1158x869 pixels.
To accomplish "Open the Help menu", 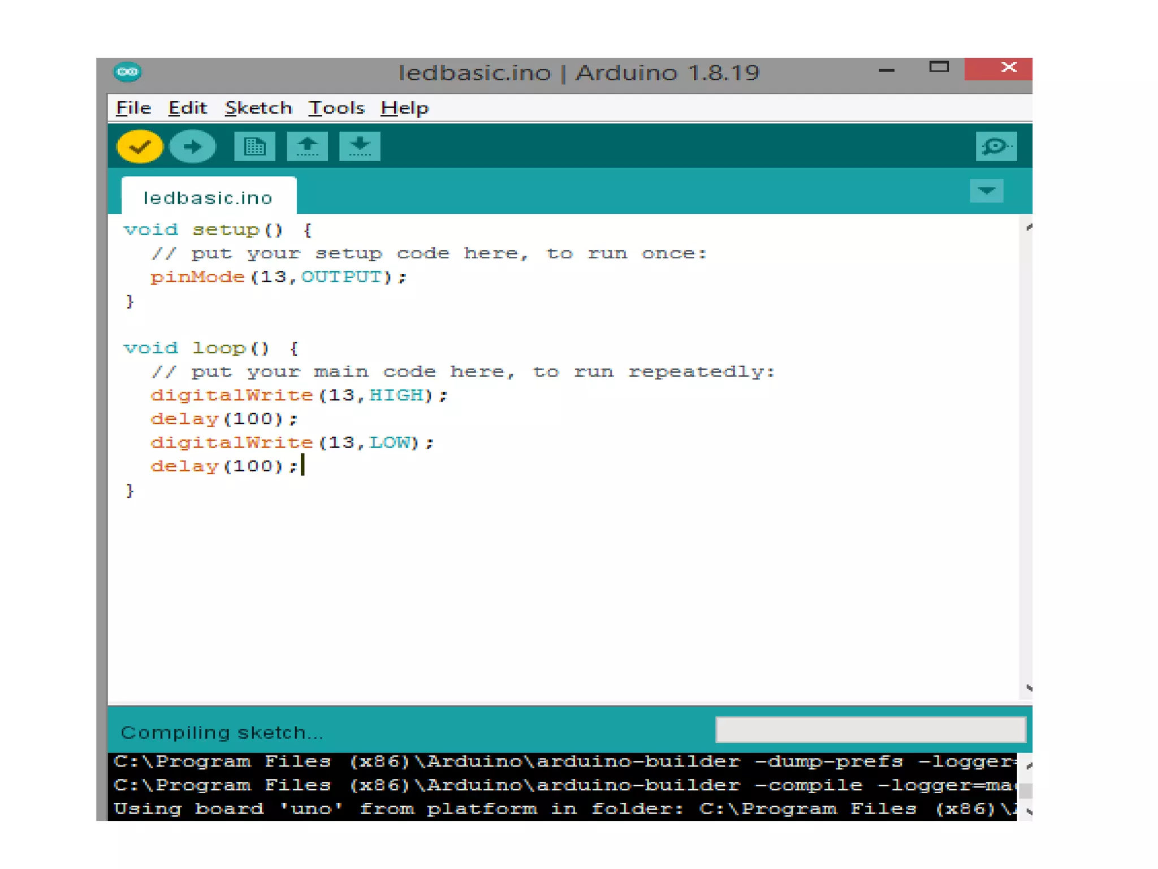I will tap(405, 108).
